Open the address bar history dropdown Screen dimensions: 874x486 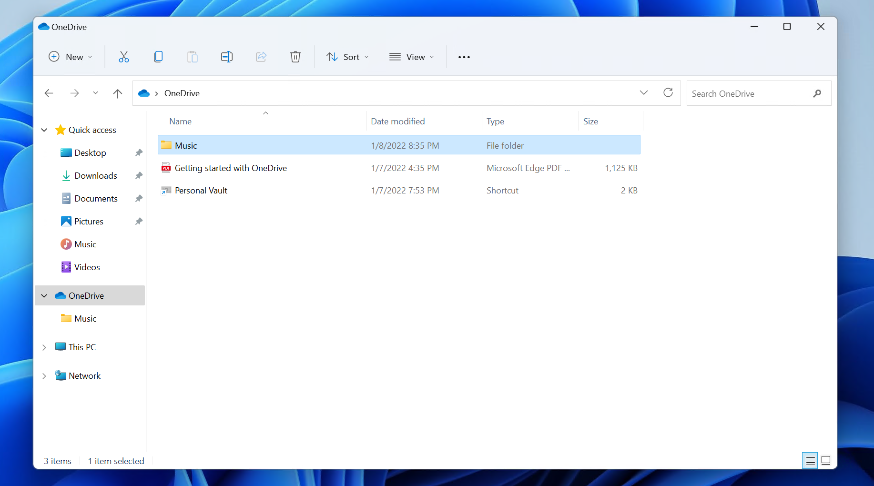pos(644,93)
